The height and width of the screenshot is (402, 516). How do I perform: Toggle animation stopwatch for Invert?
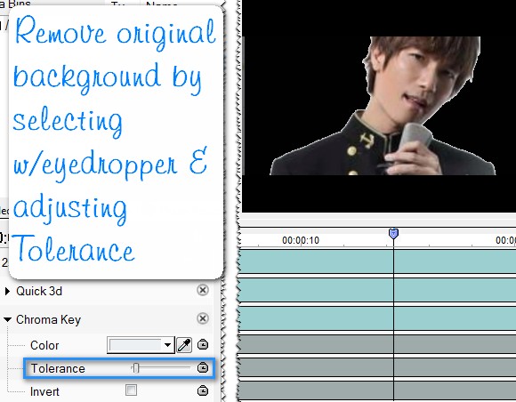tap(203, 390)
